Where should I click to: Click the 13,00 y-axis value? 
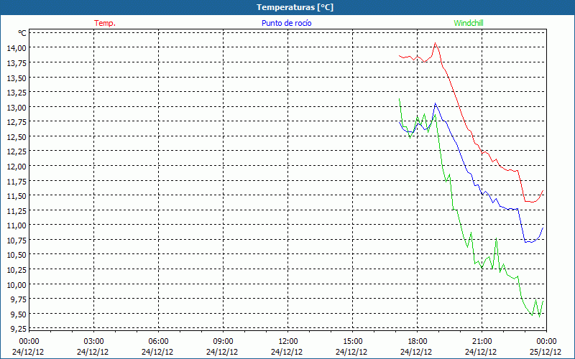[17, 107]
